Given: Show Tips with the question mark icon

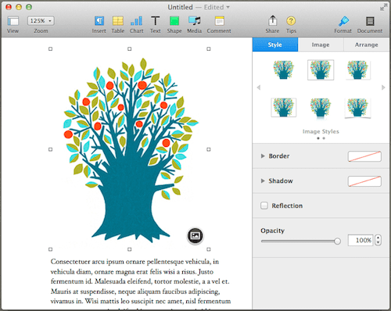Looking at the screenshot, I should coord(291,21).
